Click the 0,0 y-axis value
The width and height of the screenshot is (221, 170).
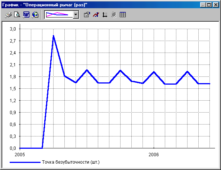(x=13, y=148)
